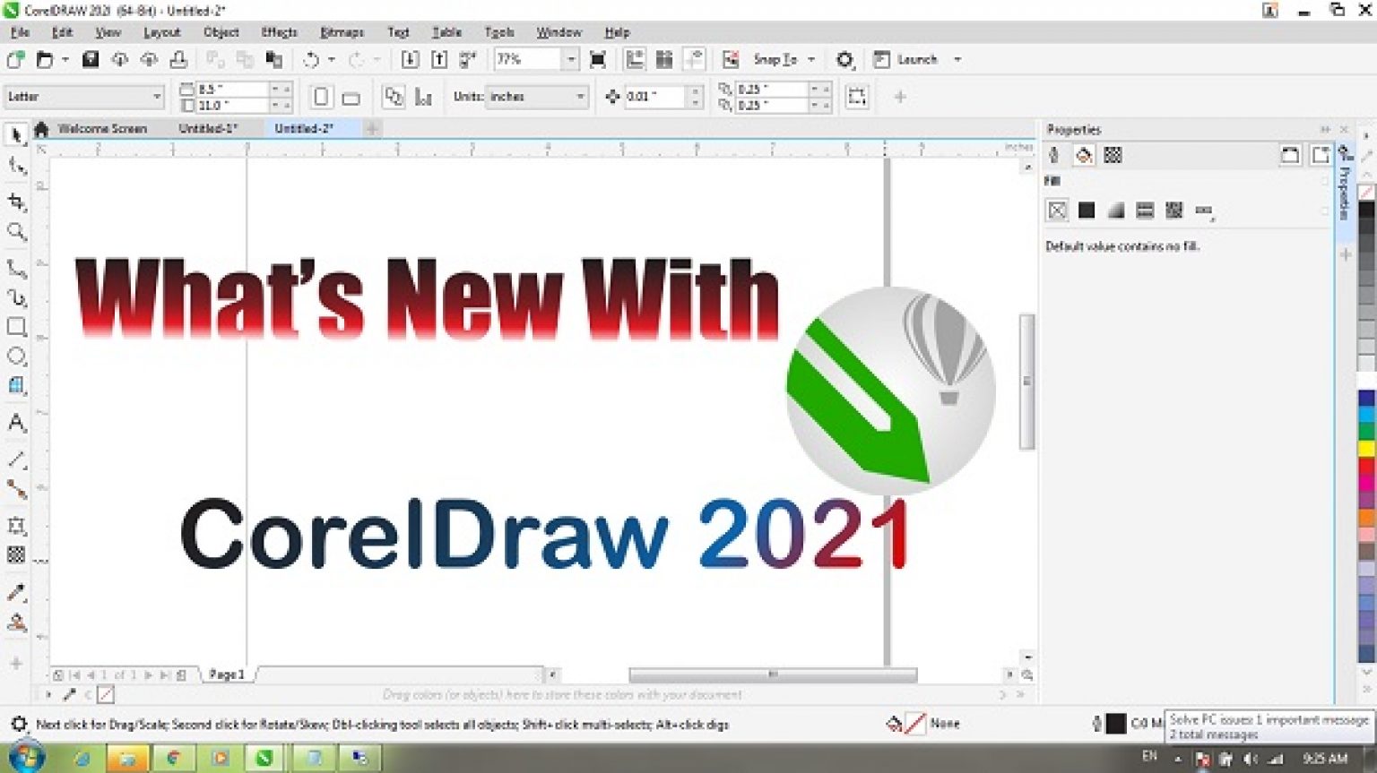
Task: Open the zoom level dropdown
Action: point(570,60)
